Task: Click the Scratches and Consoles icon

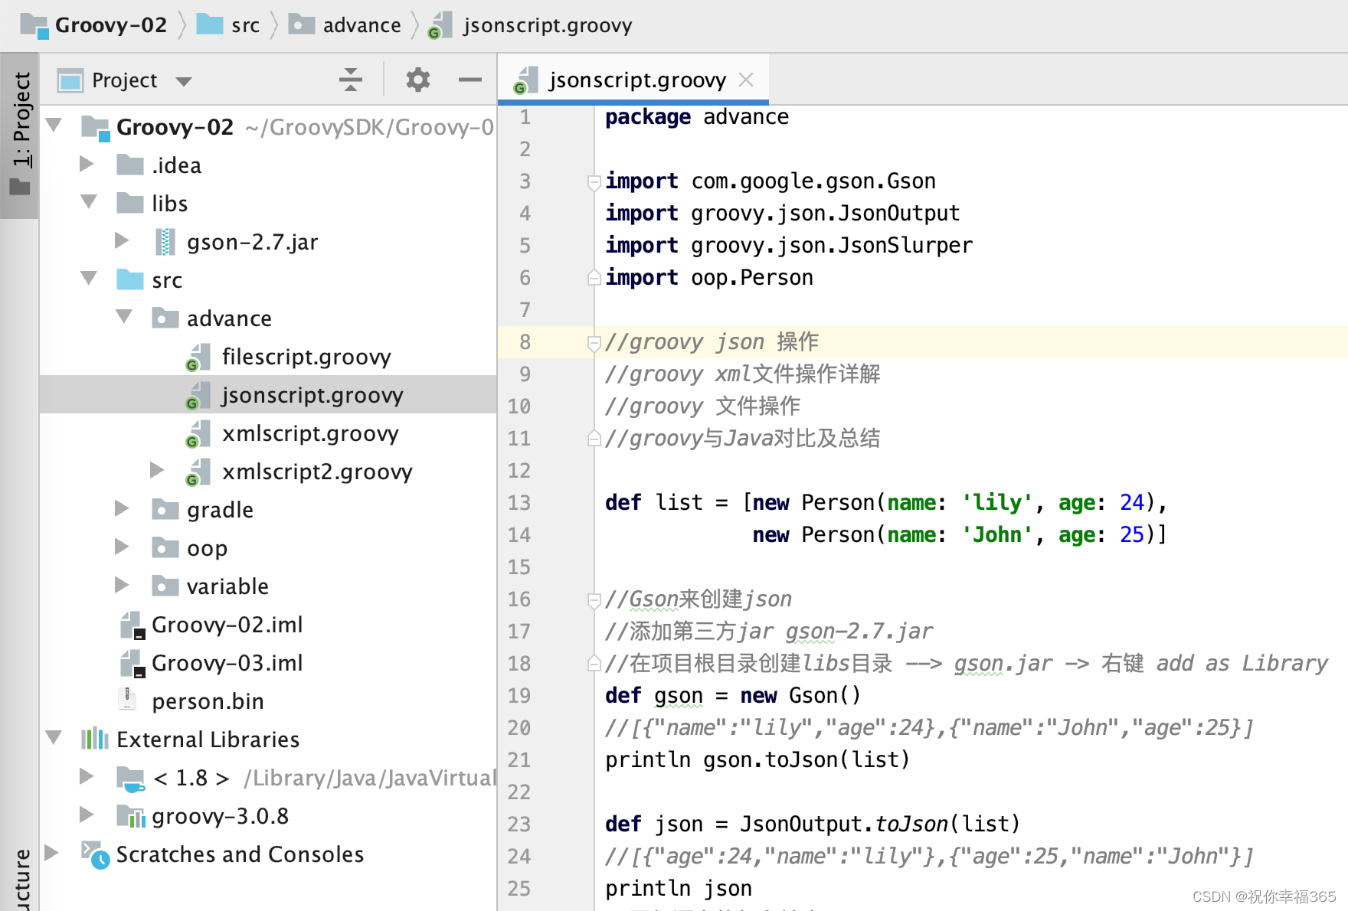Action: (x=92, y=854)
